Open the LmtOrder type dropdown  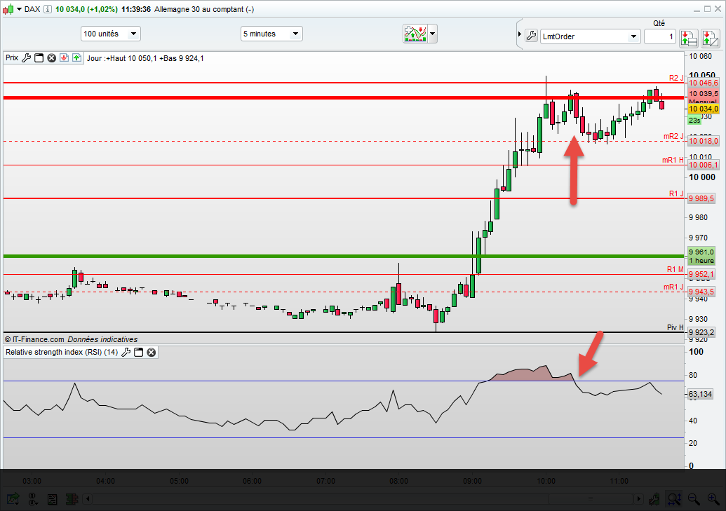(591, 36)
